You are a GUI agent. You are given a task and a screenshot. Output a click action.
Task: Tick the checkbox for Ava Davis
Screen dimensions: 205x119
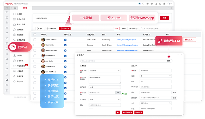[x=35, y=61]
